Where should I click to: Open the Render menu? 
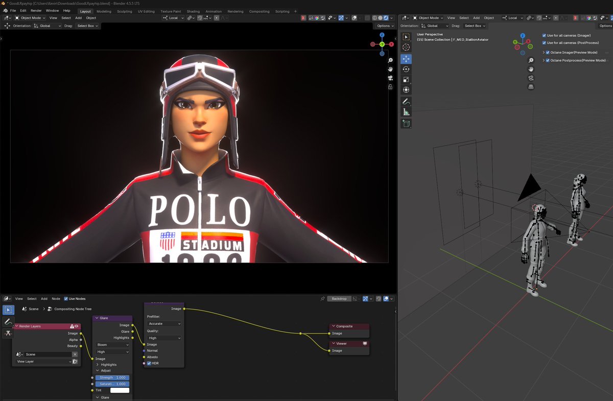click(x=36, y=11)
